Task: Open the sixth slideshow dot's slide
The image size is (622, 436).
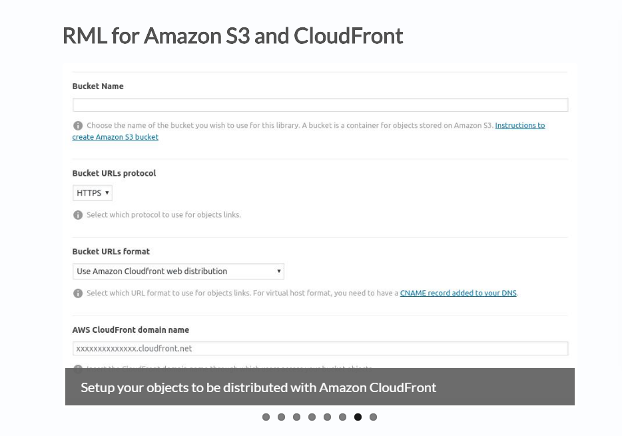Action: click(x=342, y=417)
